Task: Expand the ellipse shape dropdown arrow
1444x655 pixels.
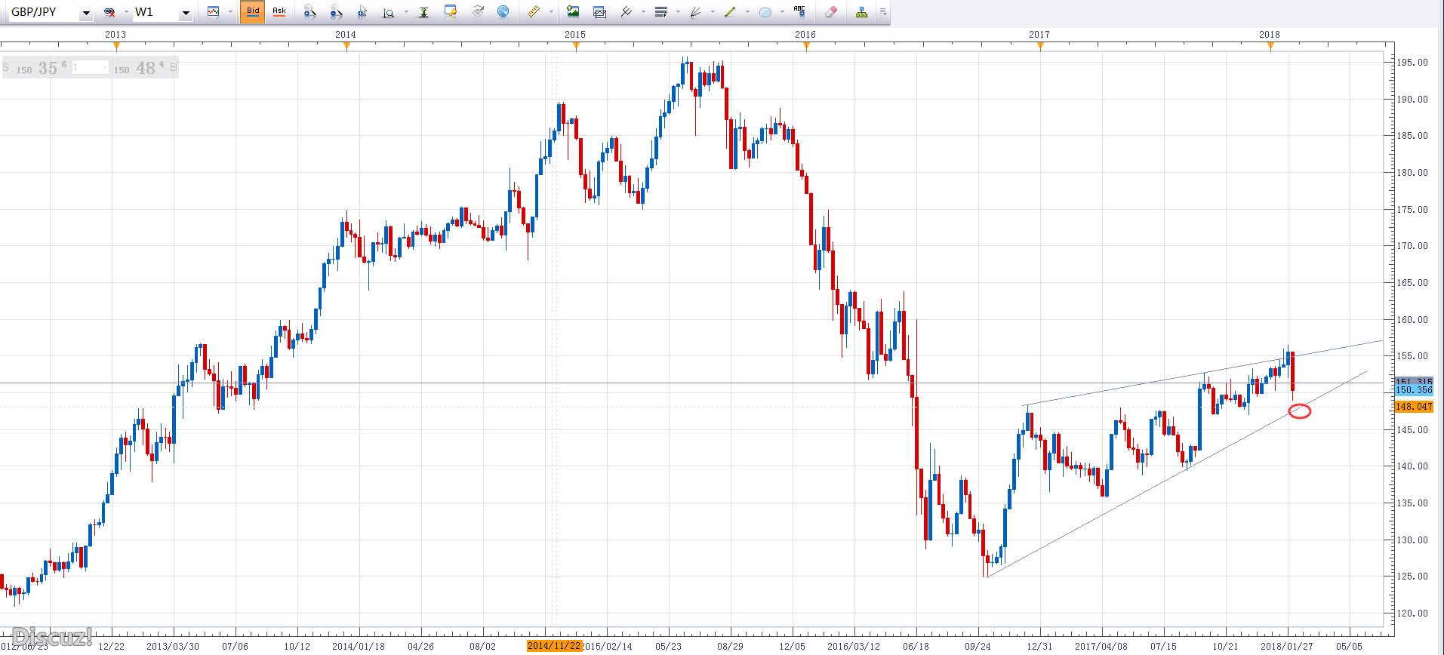Action: click(782, 12)
